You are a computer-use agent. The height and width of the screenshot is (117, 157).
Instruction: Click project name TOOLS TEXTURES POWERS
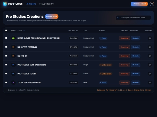(x=29, y=83)
